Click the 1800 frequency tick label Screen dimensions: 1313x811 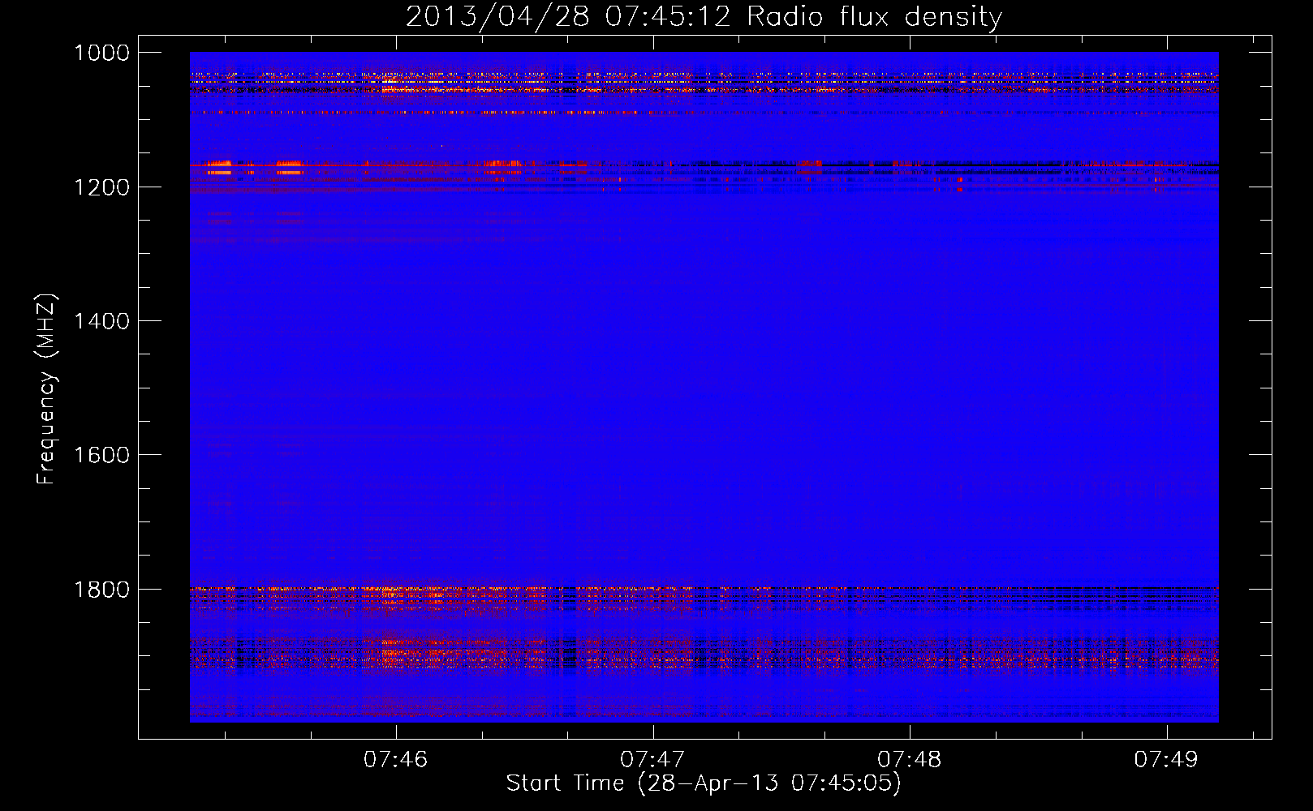point(101,590)
